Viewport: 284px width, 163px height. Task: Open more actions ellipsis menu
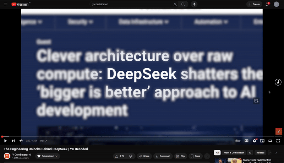tap(207, 156)
